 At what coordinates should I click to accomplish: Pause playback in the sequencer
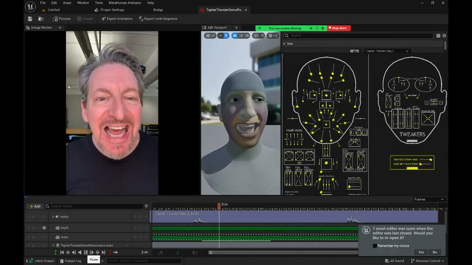tap(86, 252)
